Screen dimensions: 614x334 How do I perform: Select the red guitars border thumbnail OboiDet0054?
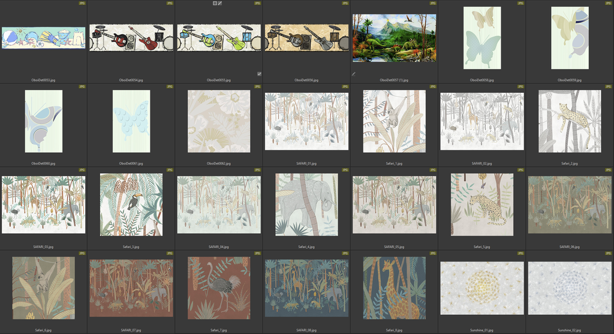tap(131, 38)
